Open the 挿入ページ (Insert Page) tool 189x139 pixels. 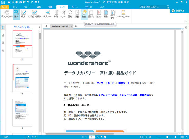48,14
